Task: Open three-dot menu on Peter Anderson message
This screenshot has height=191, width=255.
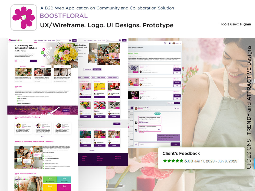Action: pos(159,129)
